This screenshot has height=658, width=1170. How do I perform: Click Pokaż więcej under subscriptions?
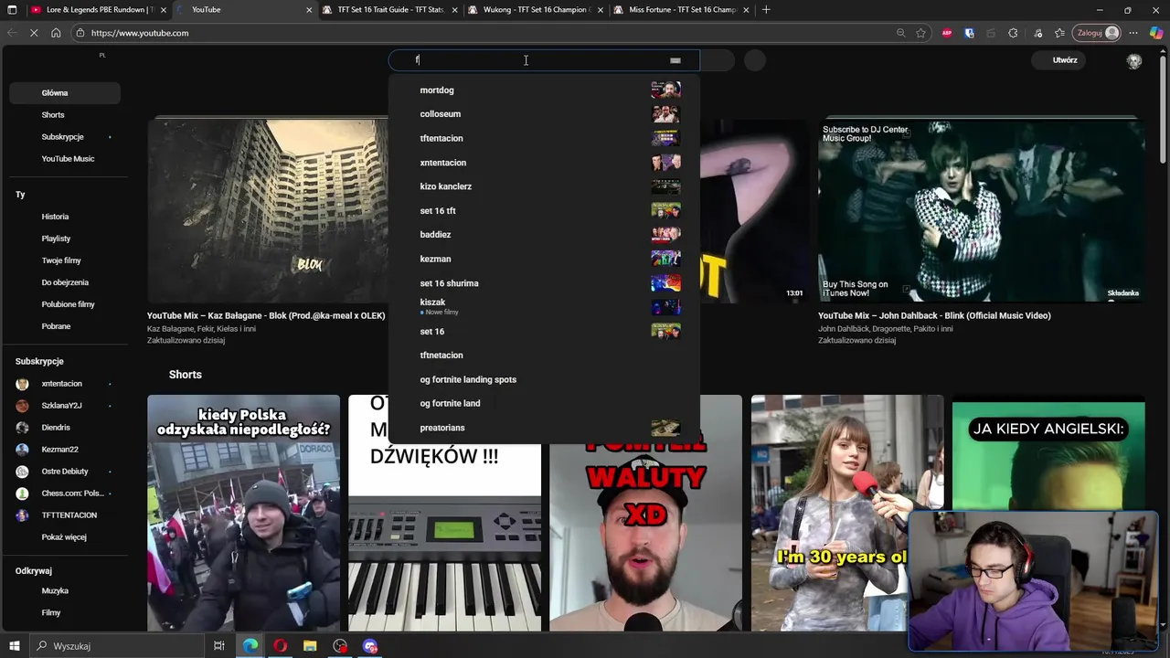[x=64, y=537]
